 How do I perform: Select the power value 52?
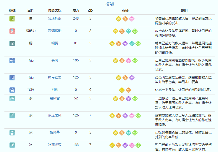point(76,98)
